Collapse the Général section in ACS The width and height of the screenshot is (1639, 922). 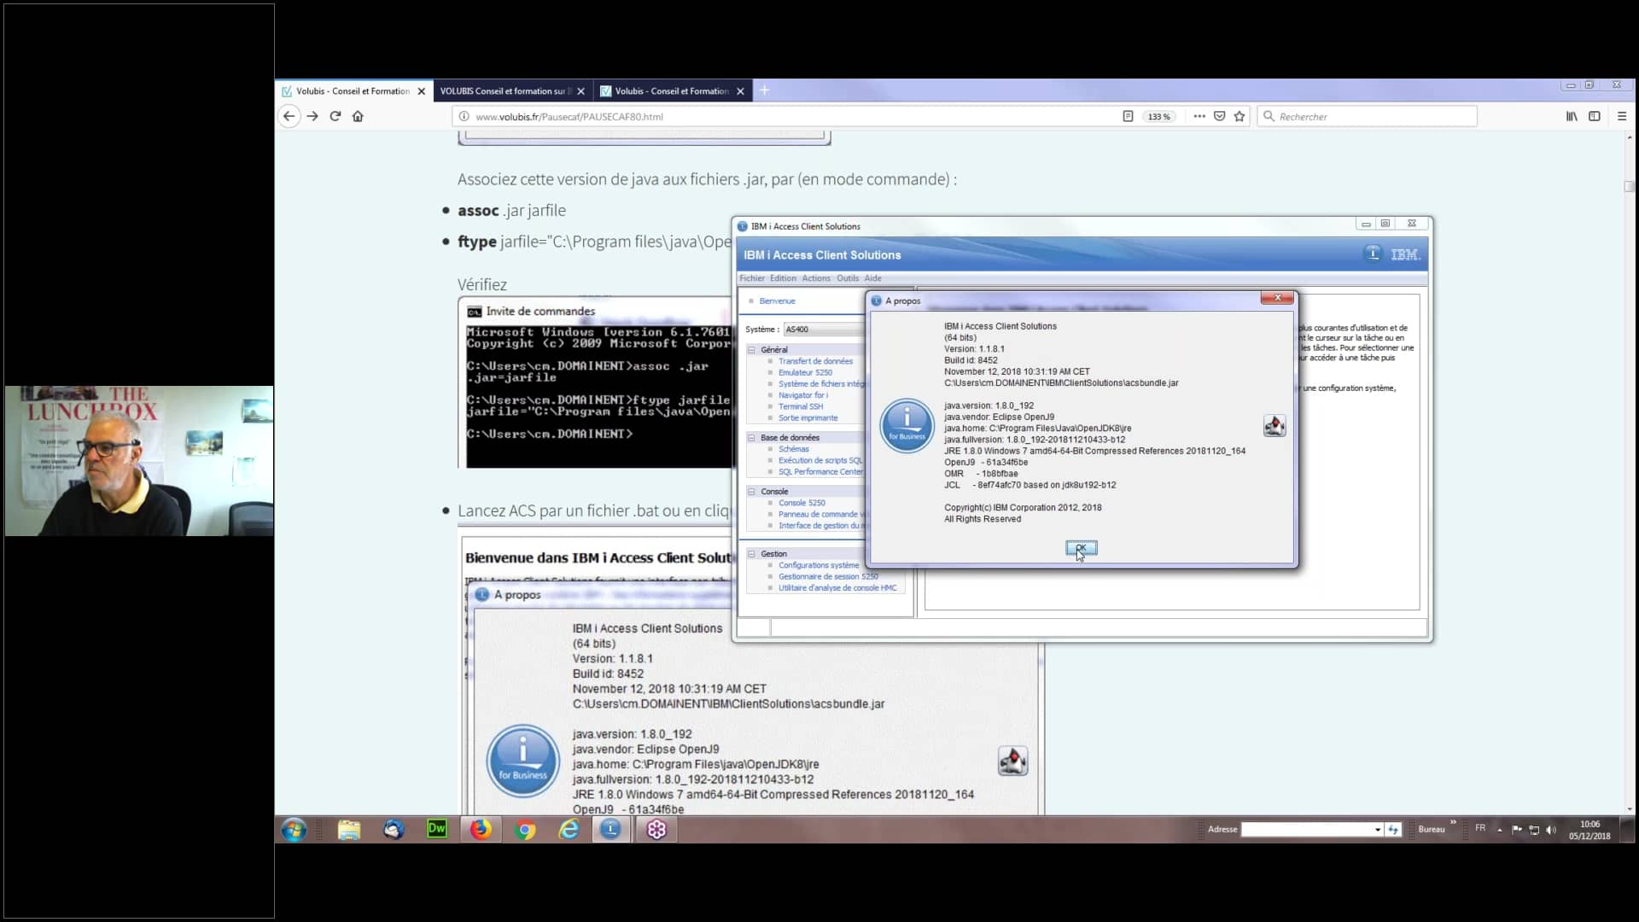point(752,350)
